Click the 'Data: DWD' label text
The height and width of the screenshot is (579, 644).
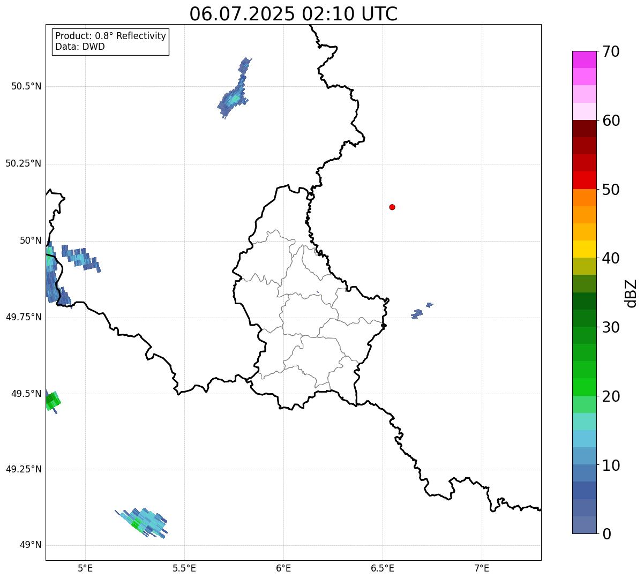click(80, 47)
